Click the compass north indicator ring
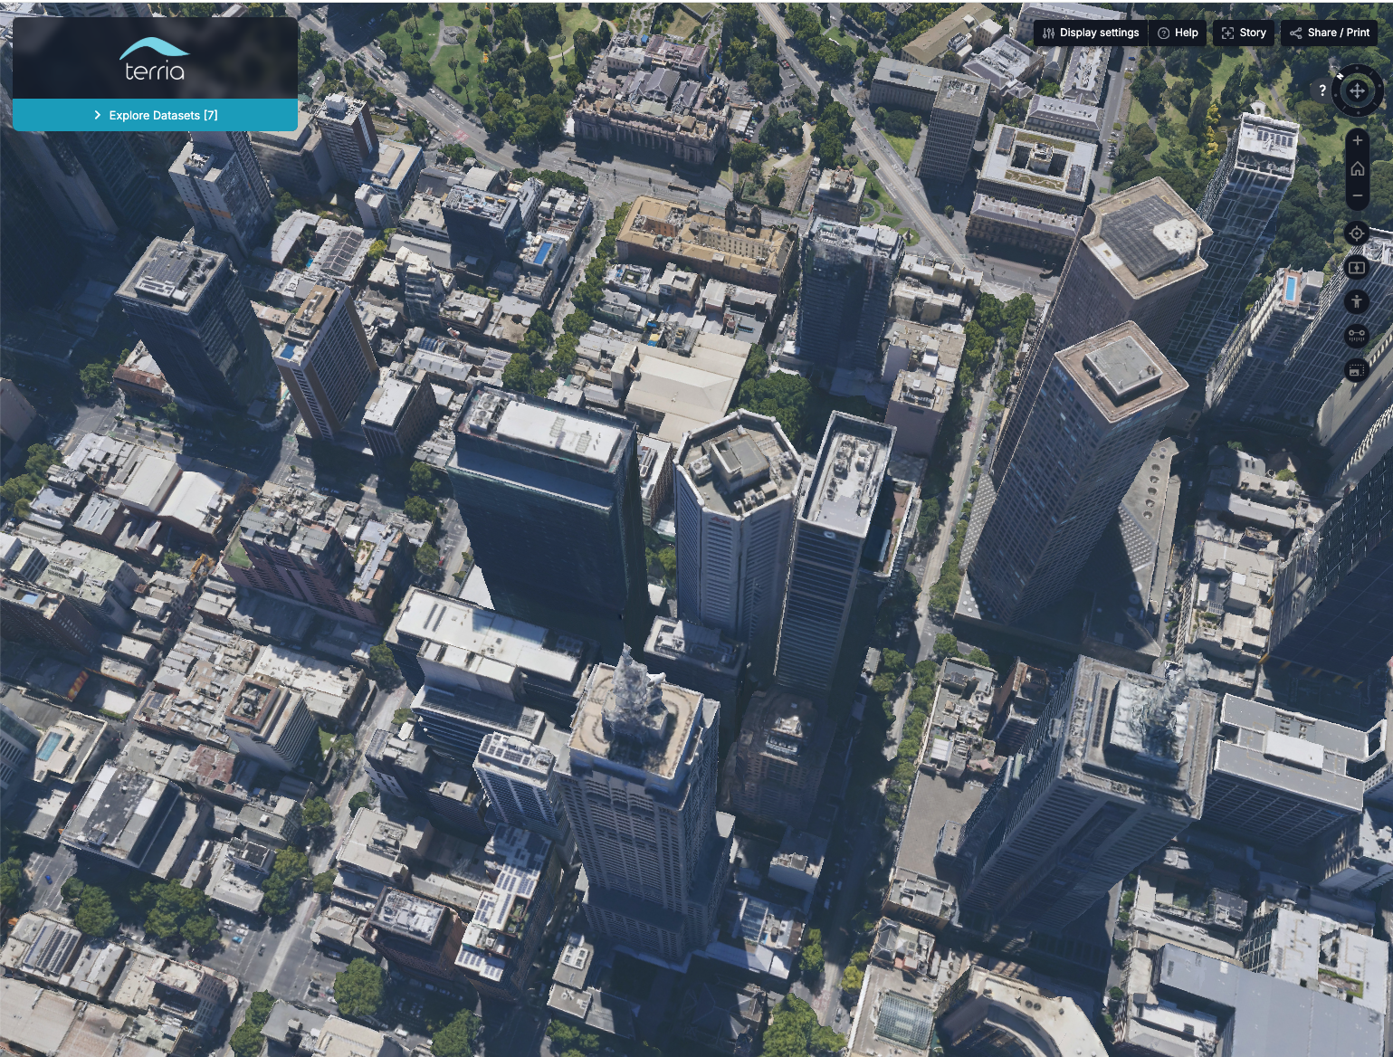Viewport: 1393px width, 1057px height. [x=1340, y=76]
